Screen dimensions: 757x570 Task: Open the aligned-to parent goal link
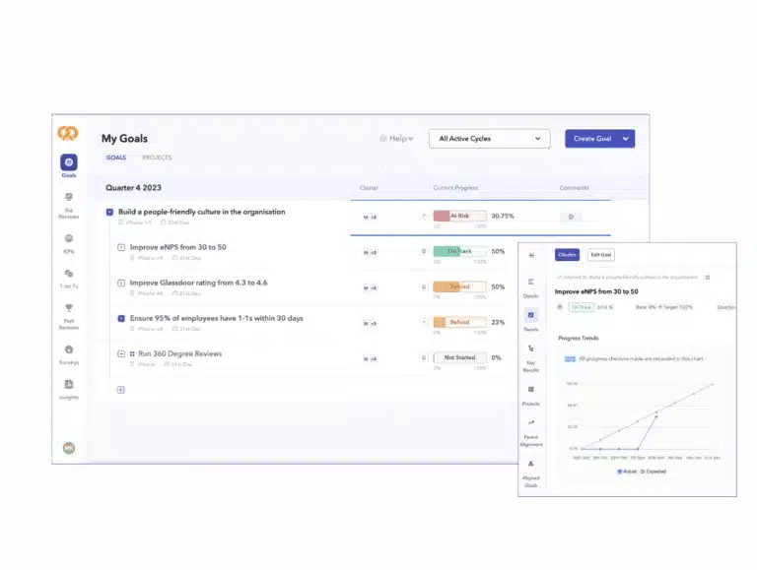click(x=628, y=278)
